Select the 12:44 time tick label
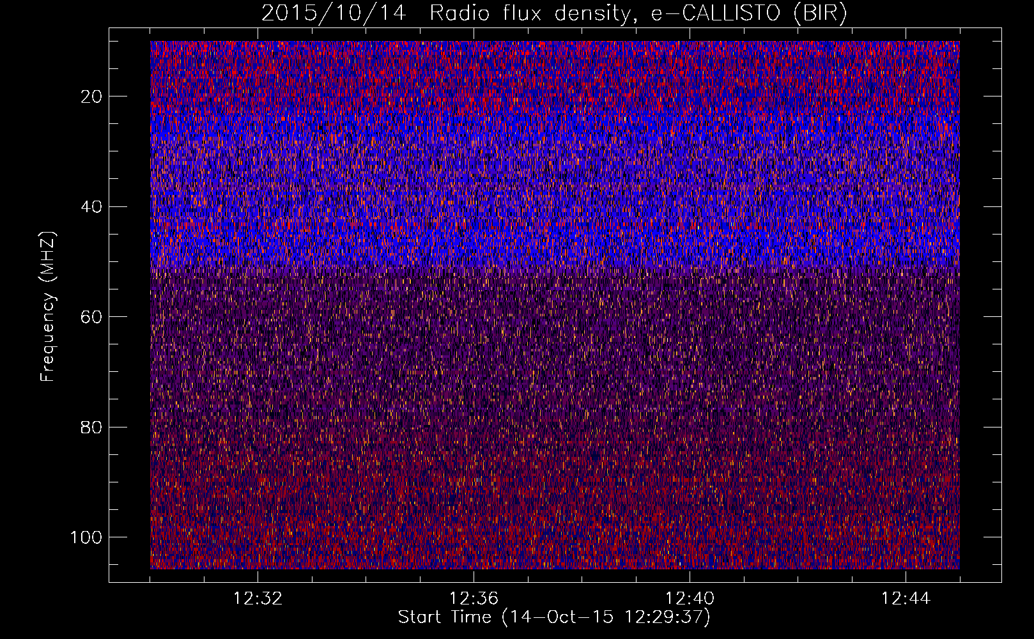 click(x=906, y=599)
